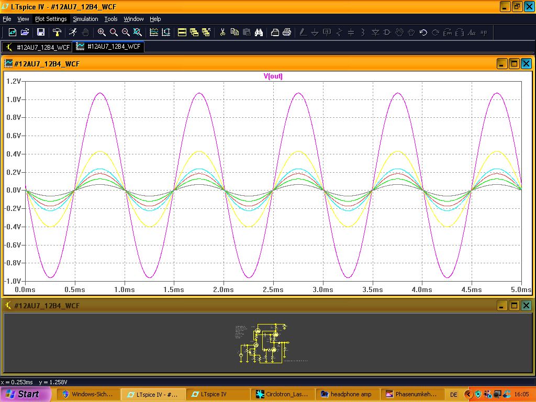Image resolution: width=536 pixels, height=402 pixels.
Task: Click the Zoom out magnifier icon
Action: (x=126, y=32)
